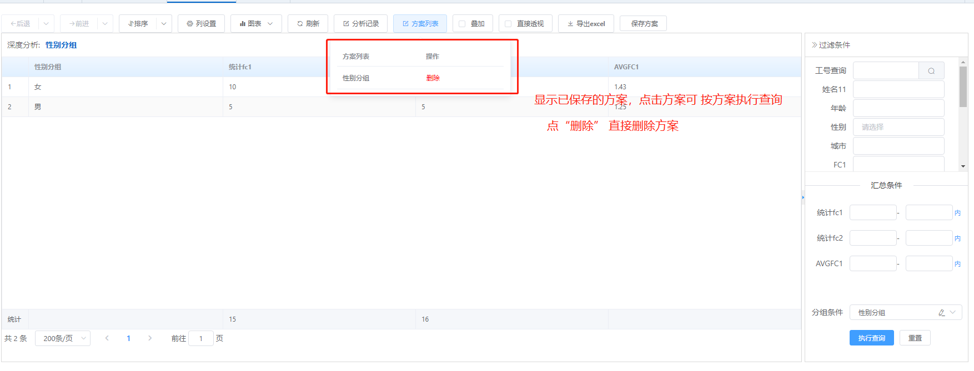The height and width of the screenshot is (371, 974).
Task: Click 删除 to delete the saved scheme
Action: (x=433, y=78)
